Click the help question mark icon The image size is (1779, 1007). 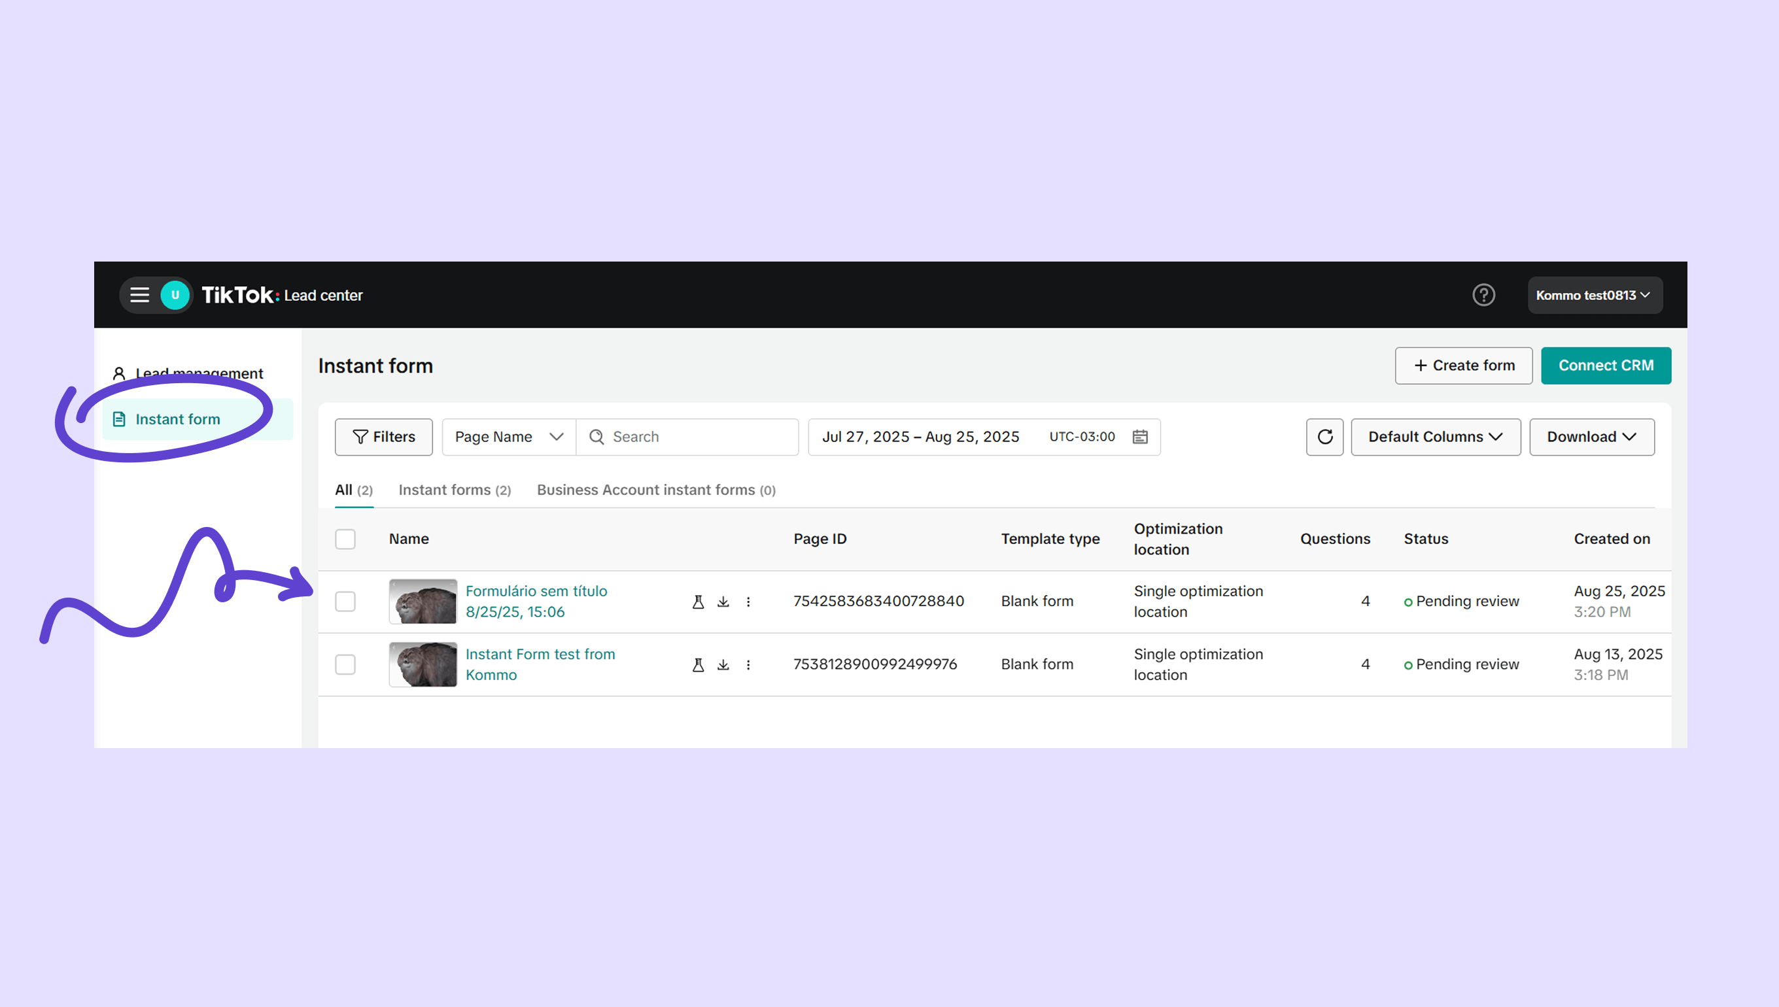tap(1483, 296)
